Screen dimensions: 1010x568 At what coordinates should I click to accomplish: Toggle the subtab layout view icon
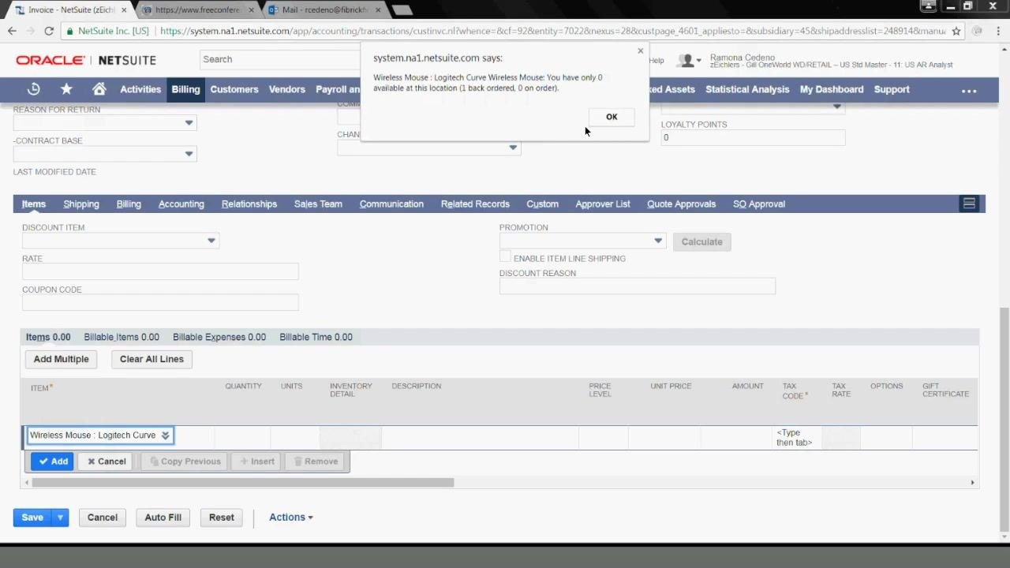(969, 204)
